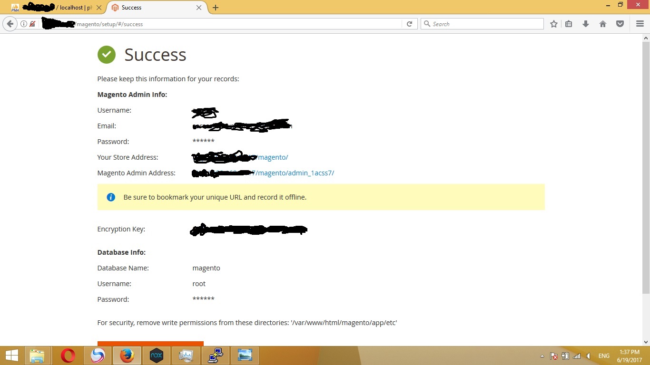Go to Firefox home page icon
650x365 pixels.
(603, 24)
